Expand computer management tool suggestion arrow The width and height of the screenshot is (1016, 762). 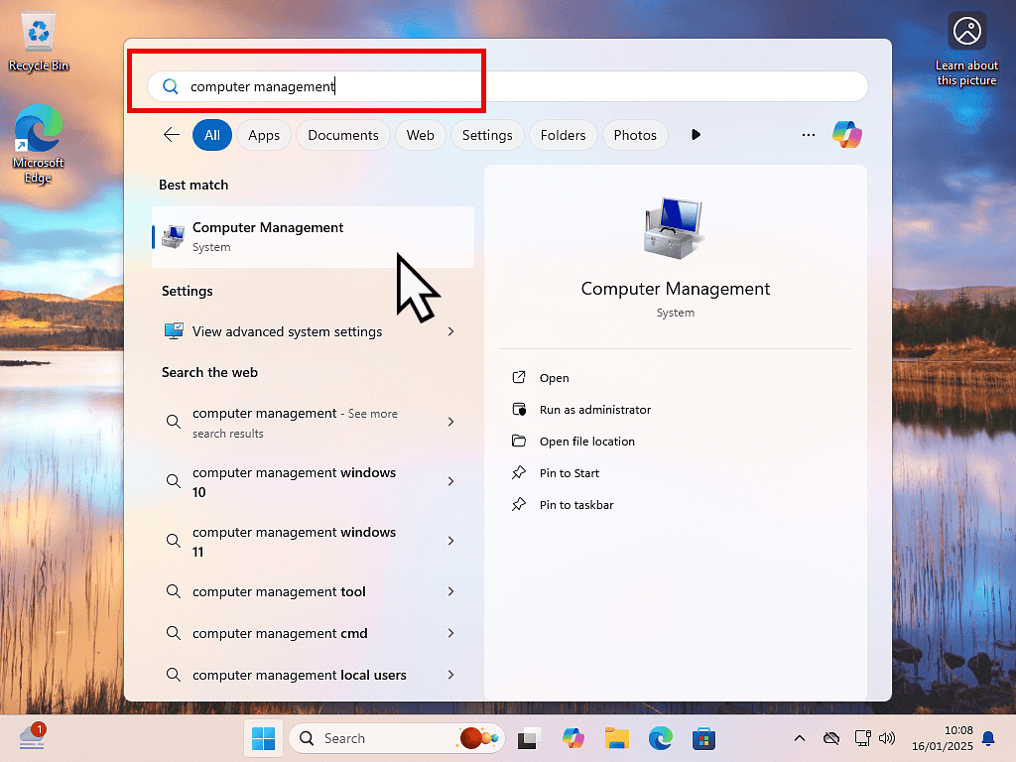point(450,591)
